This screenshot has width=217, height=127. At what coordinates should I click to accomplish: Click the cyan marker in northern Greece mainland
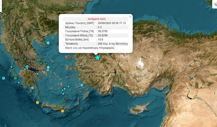(23, 39)
